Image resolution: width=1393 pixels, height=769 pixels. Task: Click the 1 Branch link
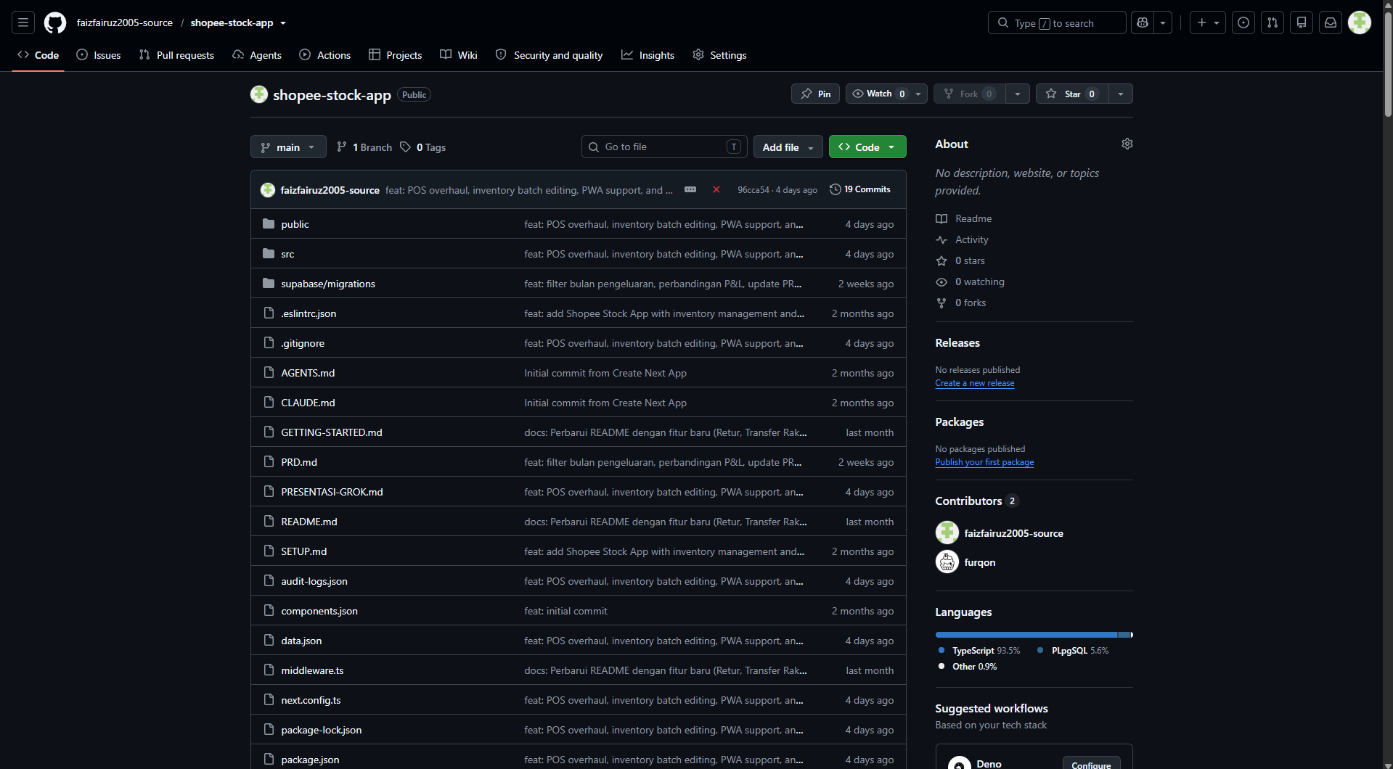pyautogui.click(x=364, y=147)
